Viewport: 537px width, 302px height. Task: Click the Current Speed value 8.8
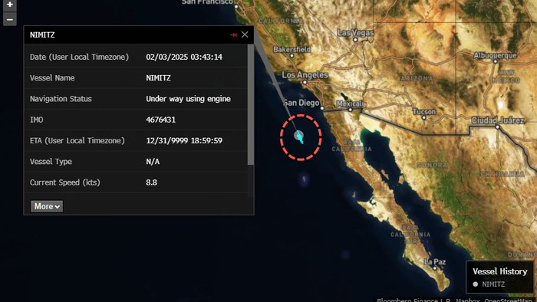(x=151, y=182)
